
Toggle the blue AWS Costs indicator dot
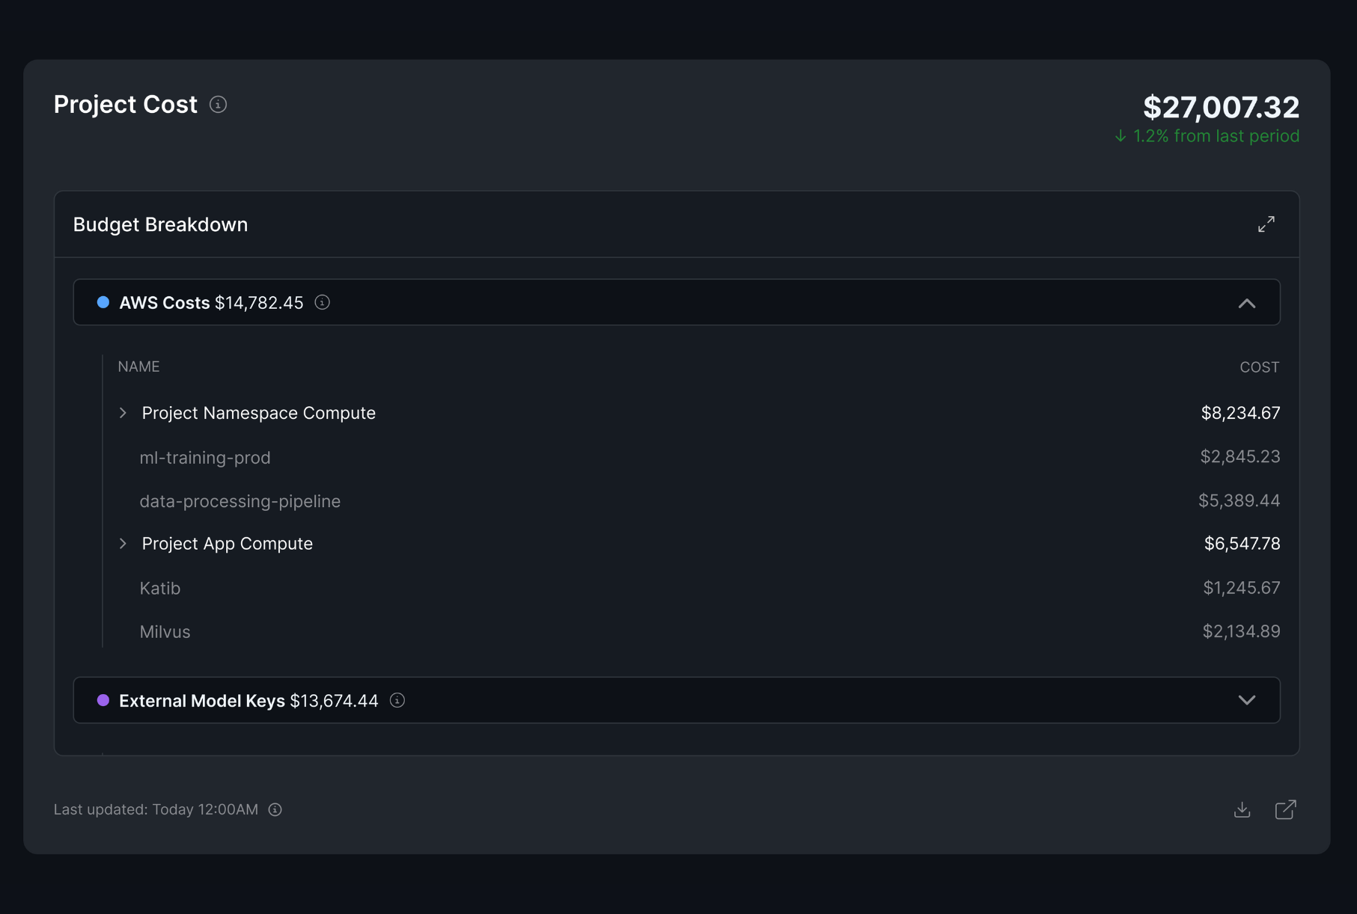pyautogui.click(x=103, y=302)
